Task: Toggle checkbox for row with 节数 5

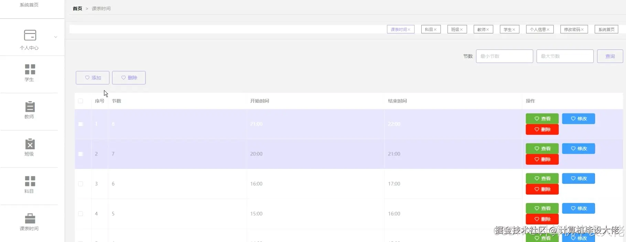Action: pyautogui.click(x=80, y=213)
